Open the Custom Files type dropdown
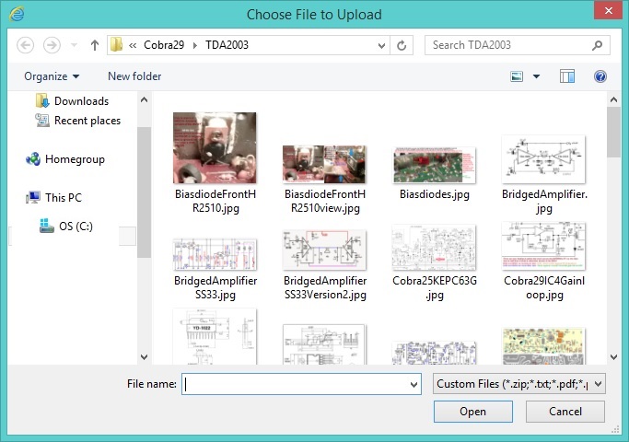The height and width of the screenshot is (442, 629). [518, 384]
